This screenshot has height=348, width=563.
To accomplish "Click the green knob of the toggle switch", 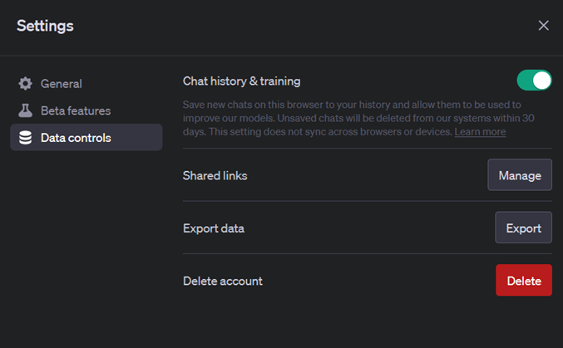I will point(541,81).
